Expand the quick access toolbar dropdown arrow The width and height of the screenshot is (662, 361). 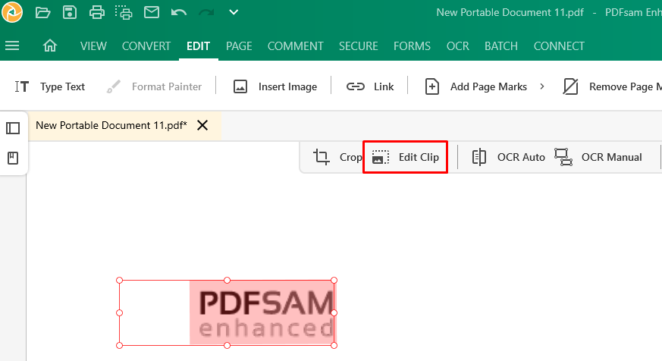click(234, 12)
